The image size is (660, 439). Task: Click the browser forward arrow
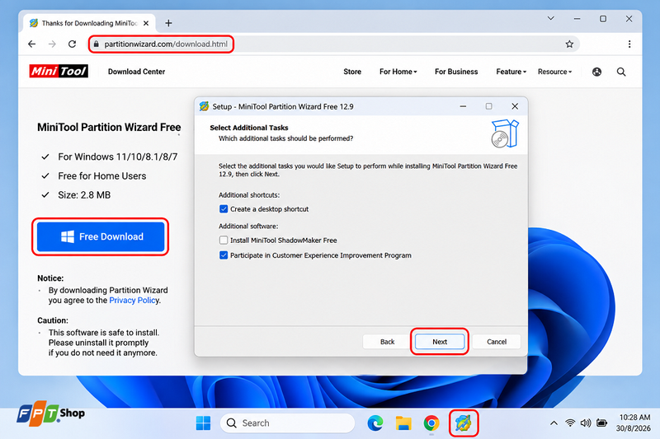pyautogui.click(x=52, y=44)
